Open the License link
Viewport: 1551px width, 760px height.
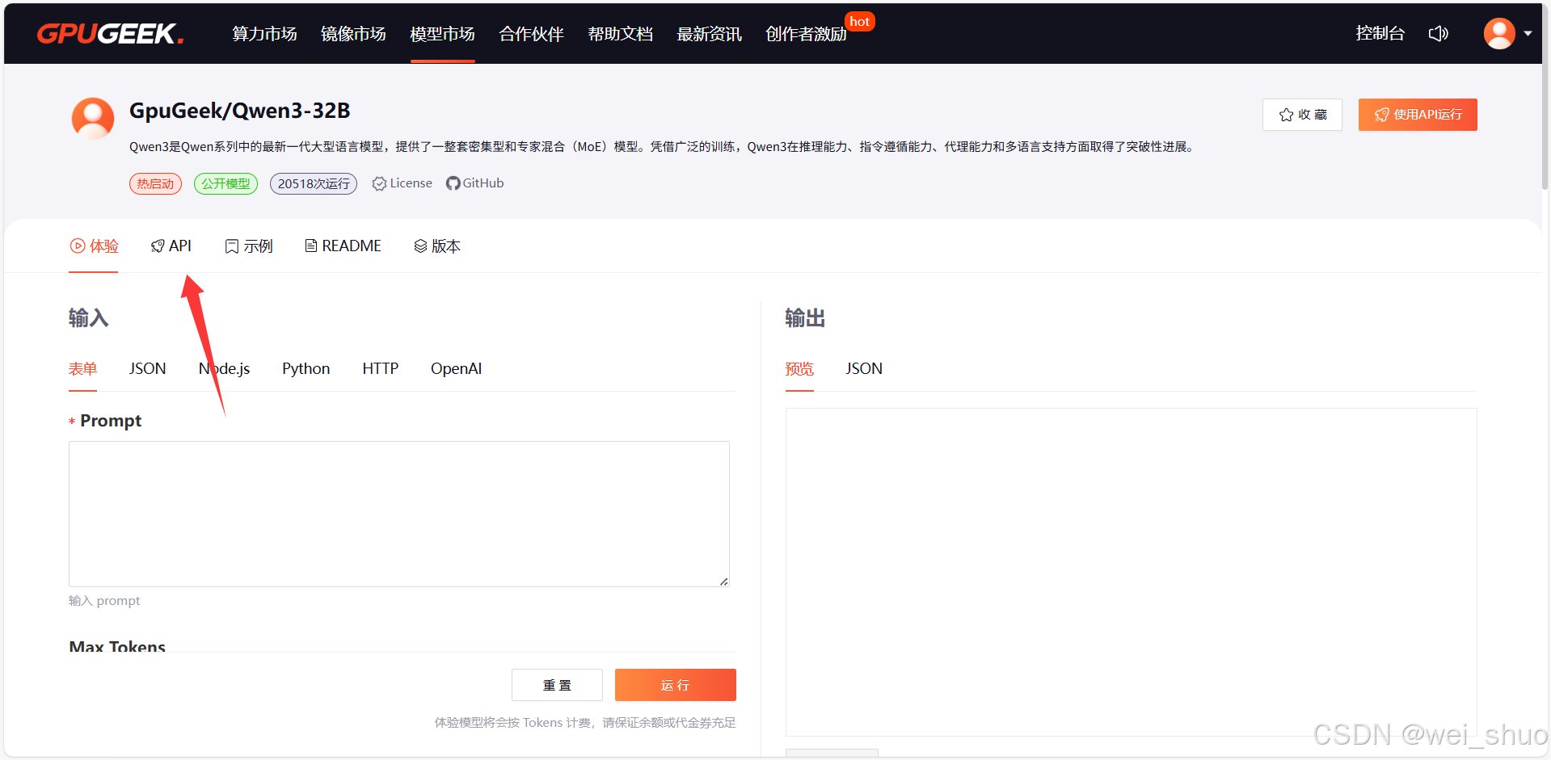point(402,183)
